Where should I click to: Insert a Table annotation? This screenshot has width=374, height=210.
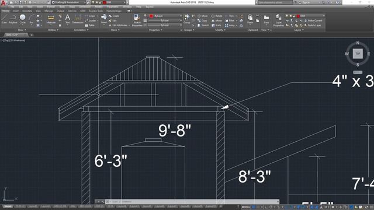[90, 25]
